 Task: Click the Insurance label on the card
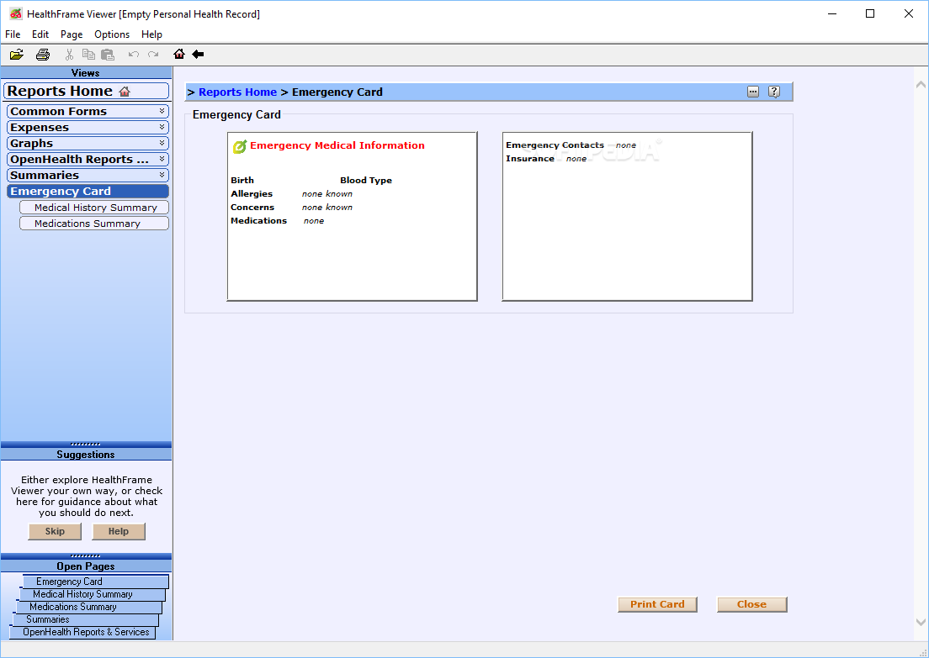529,159
